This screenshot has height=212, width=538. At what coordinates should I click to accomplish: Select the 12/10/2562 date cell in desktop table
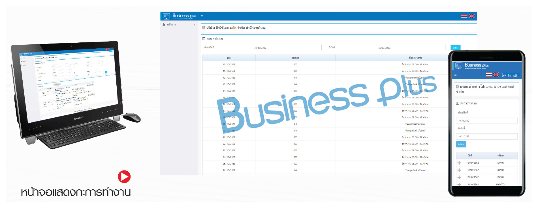[229, 78]
